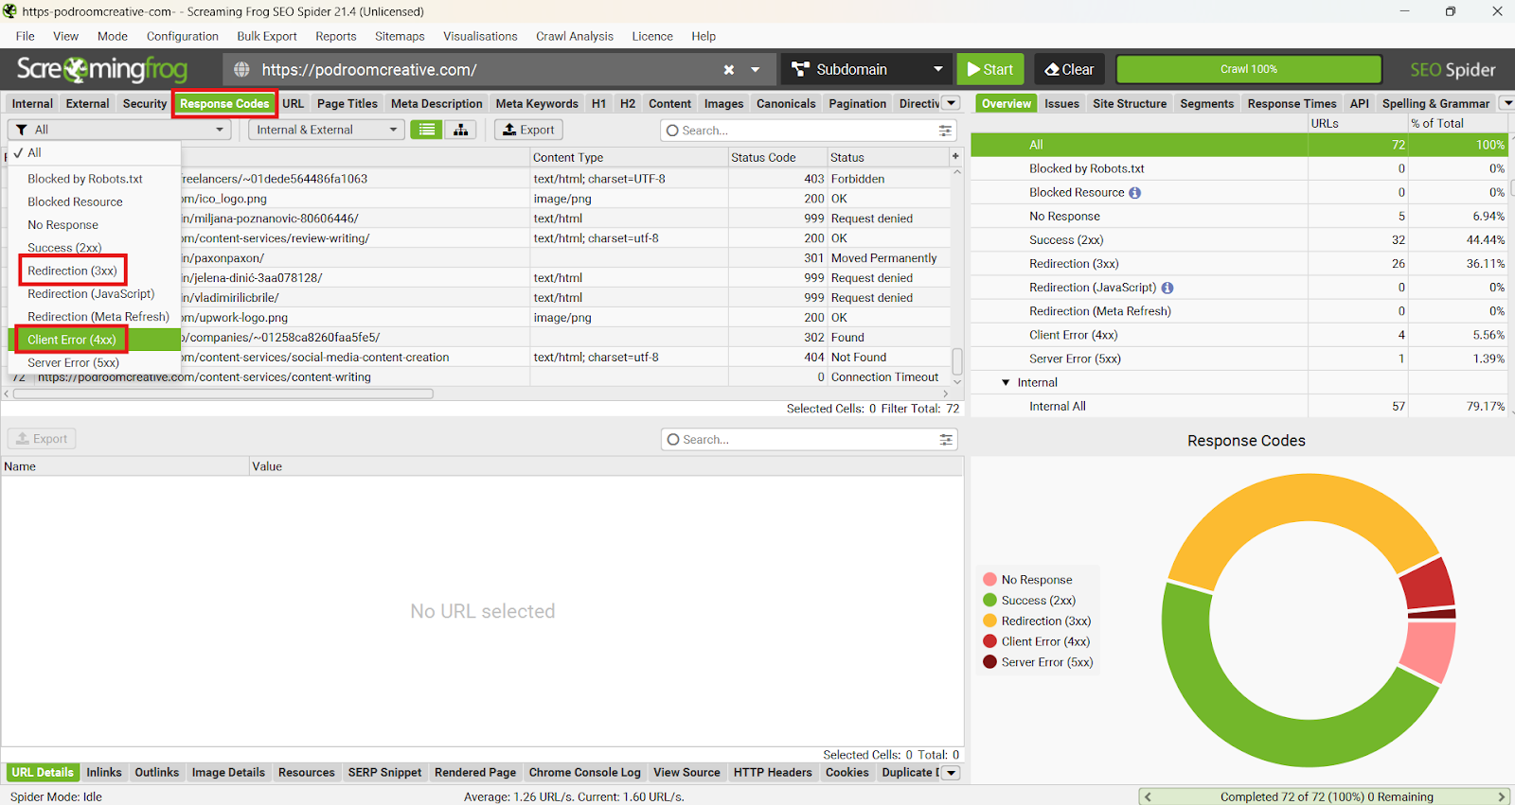This screenshot has width=1515, height=805.
Task: Open the Bulk Export menu
Action: (267, 36)
